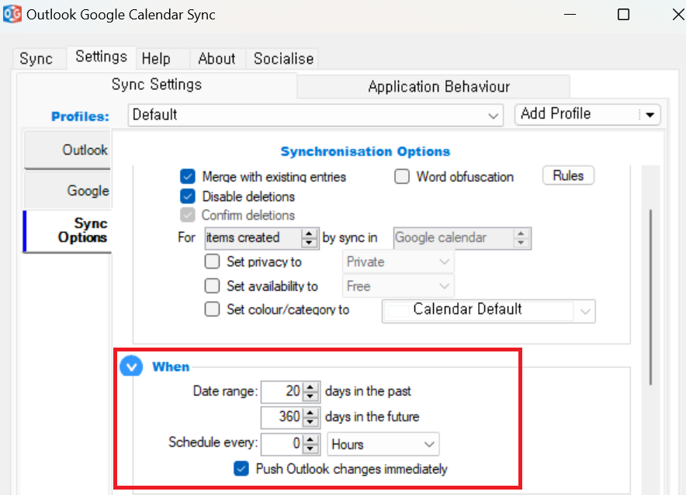
Task: Select the Sync Settings sub-tab
Action: 157,85
